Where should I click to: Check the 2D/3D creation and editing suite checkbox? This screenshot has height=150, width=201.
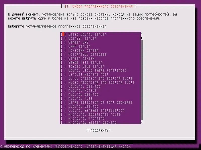coord(63,78)
